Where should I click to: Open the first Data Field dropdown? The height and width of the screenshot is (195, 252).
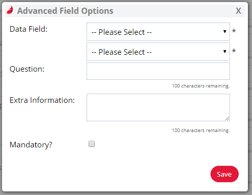[158, 32]
